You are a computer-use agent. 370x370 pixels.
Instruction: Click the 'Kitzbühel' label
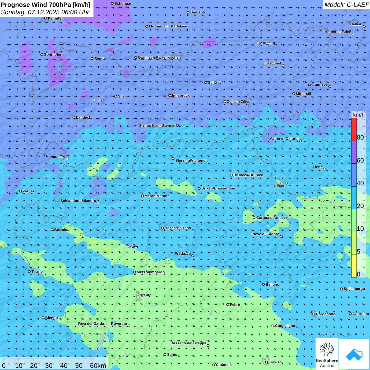pyautogui.click(x=273, y=63)
